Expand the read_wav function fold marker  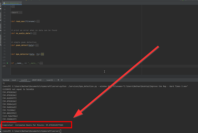pos(11,21)
